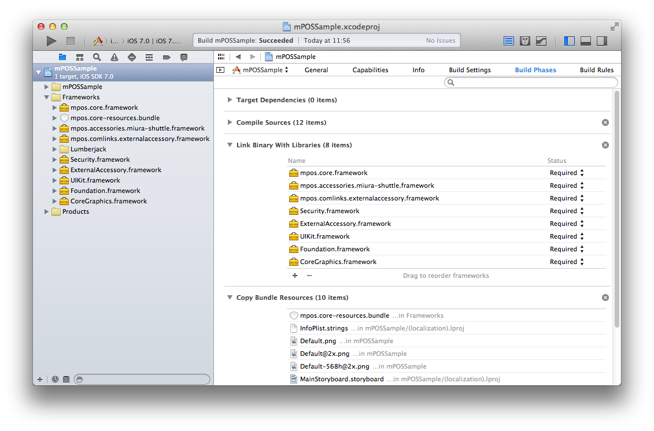Expand the Products group
Viewport: 654px width, 431px height.
point(47,212)
